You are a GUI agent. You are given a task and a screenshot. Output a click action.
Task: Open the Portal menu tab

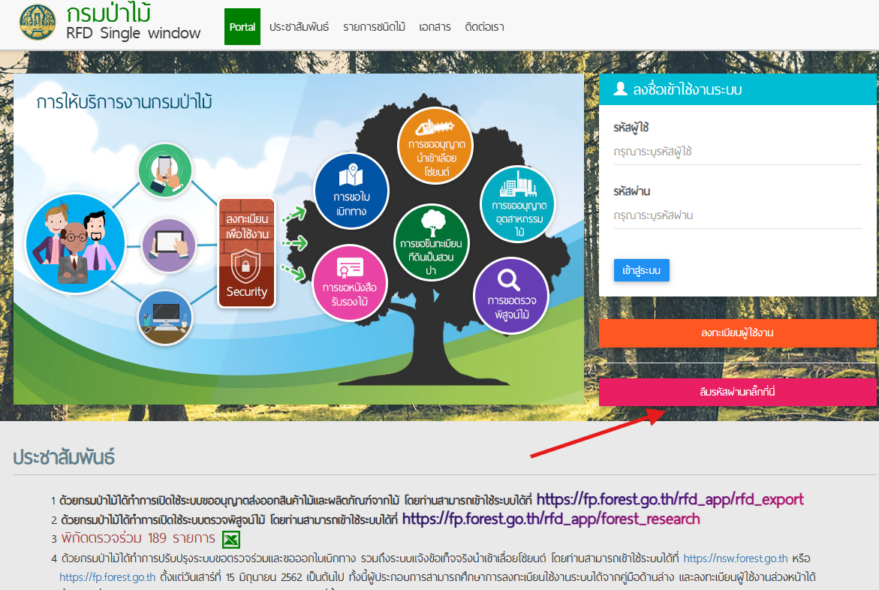click(x=242, y=27)
